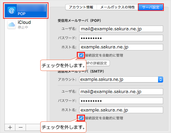
Task: Open the POPの詳細設定 button
Action: pos(98,63)
